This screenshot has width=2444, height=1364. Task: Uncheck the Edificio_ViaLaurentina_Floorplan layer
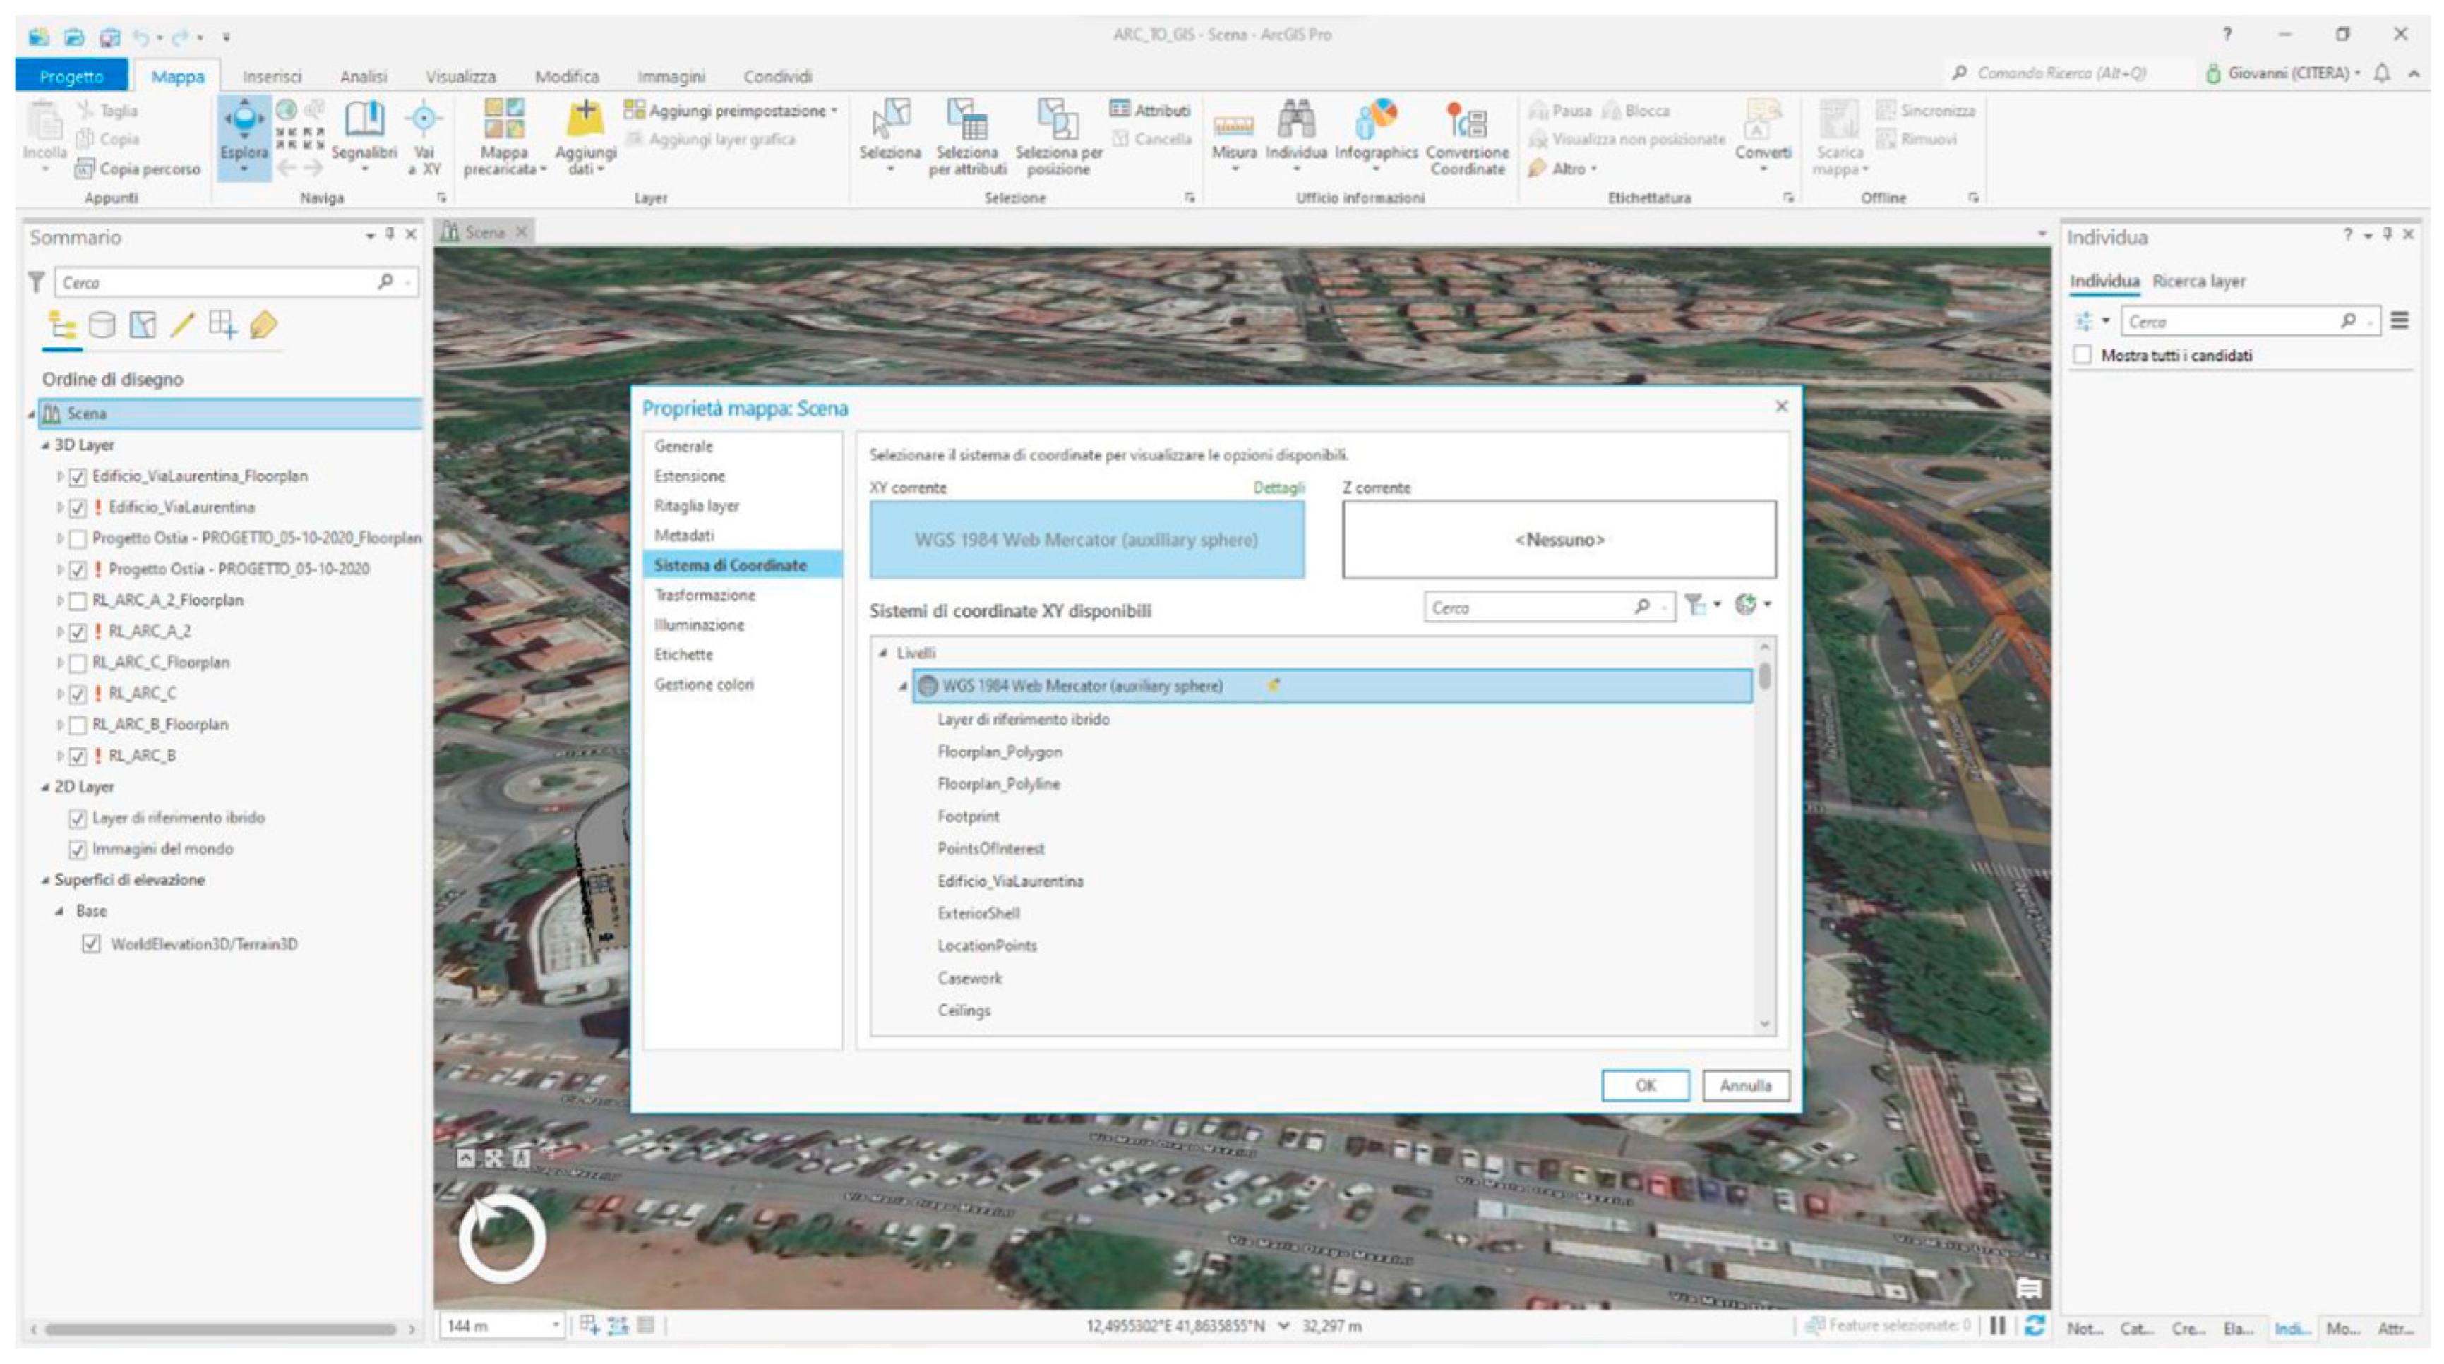[79, 476]
